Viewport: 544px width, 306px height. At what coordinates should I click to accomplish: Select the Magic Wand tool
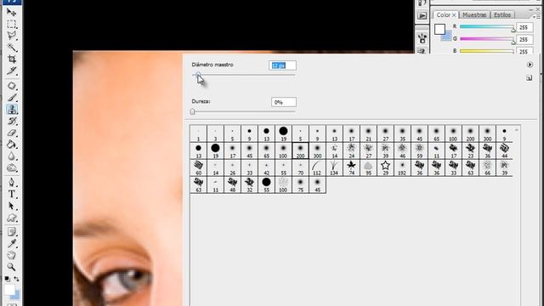coord(12,48)
